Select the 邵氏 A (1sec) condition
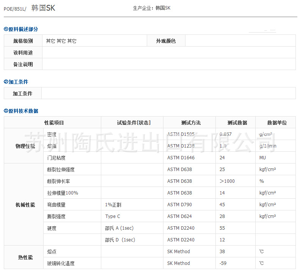The image size is (300, 277). coord(119,228)
